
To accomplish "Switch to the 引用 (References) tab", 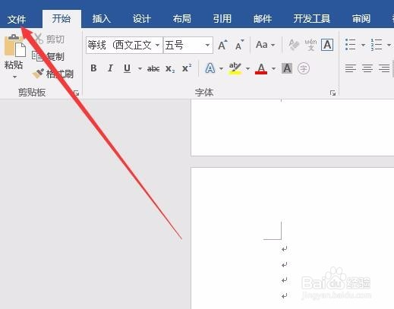I will (x=222, y=19).
